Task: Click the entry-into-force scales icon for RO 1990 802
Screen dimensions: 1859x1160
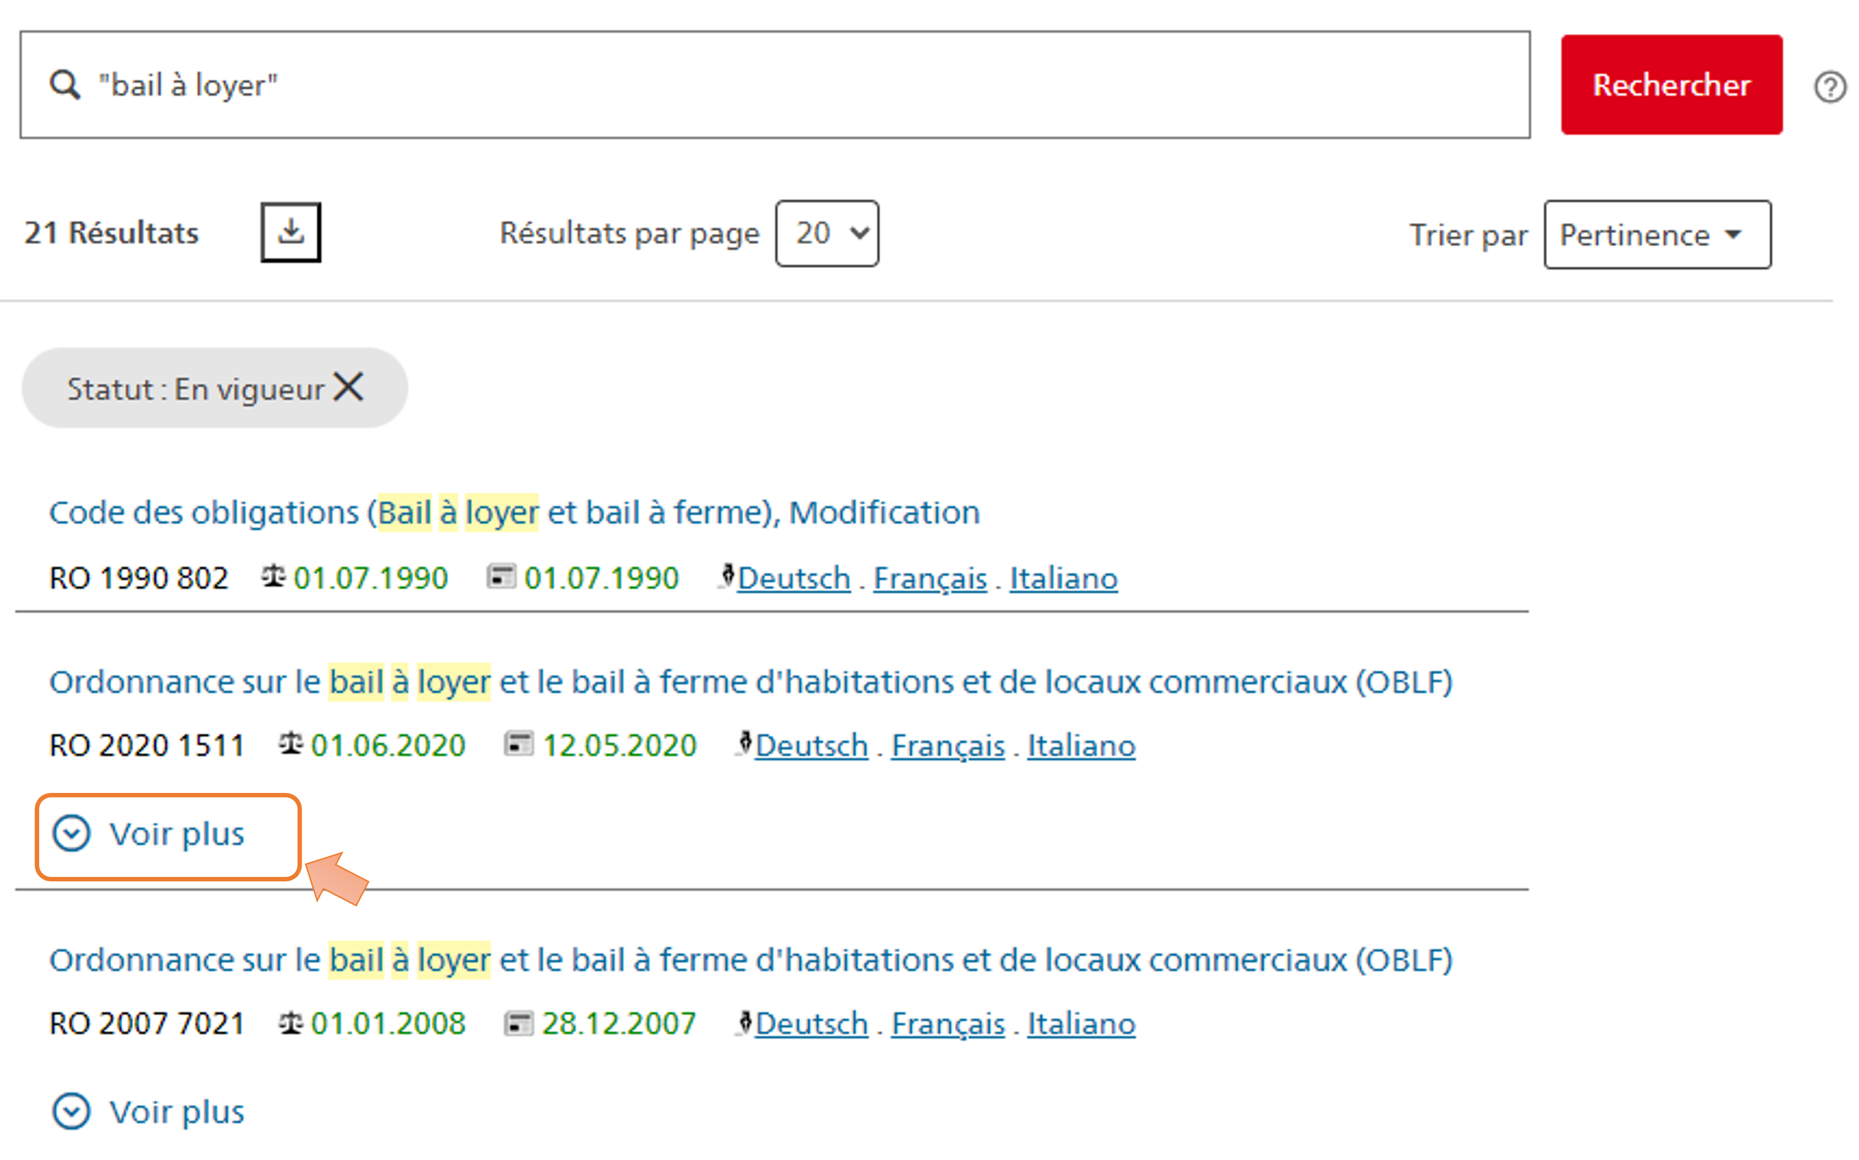Action: [x=273, y=576]
